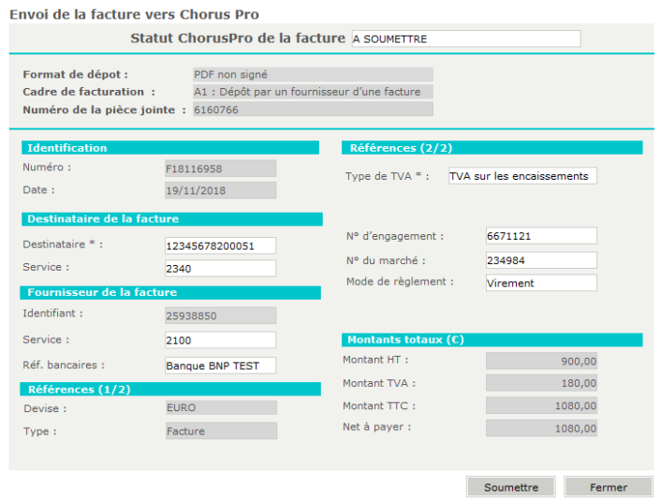Click the invoice date 19/11/2018

(x=220, y=190)
